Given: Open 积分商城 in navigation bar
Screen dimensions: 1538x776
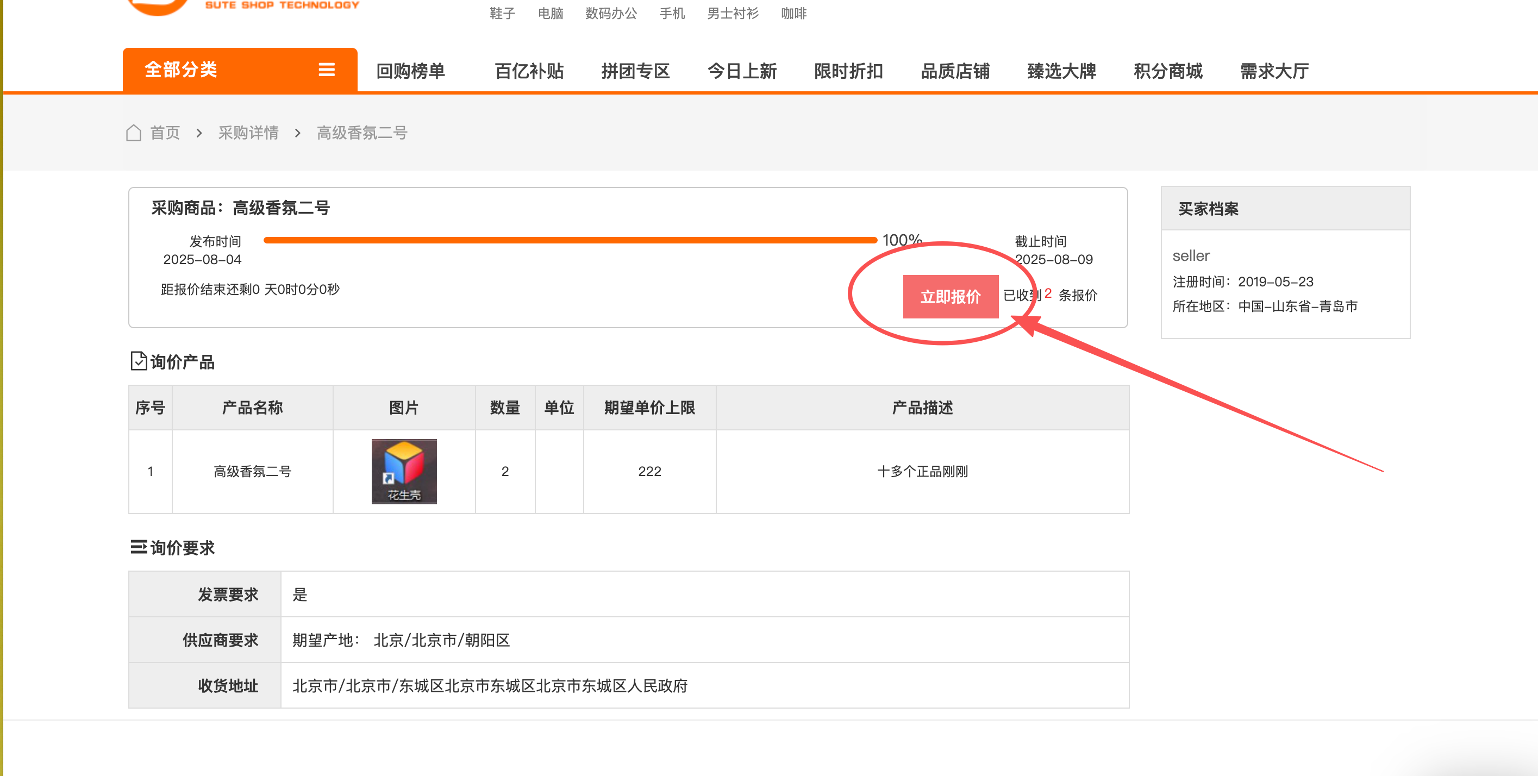Looking at the screenshot, I should 1168,71.
